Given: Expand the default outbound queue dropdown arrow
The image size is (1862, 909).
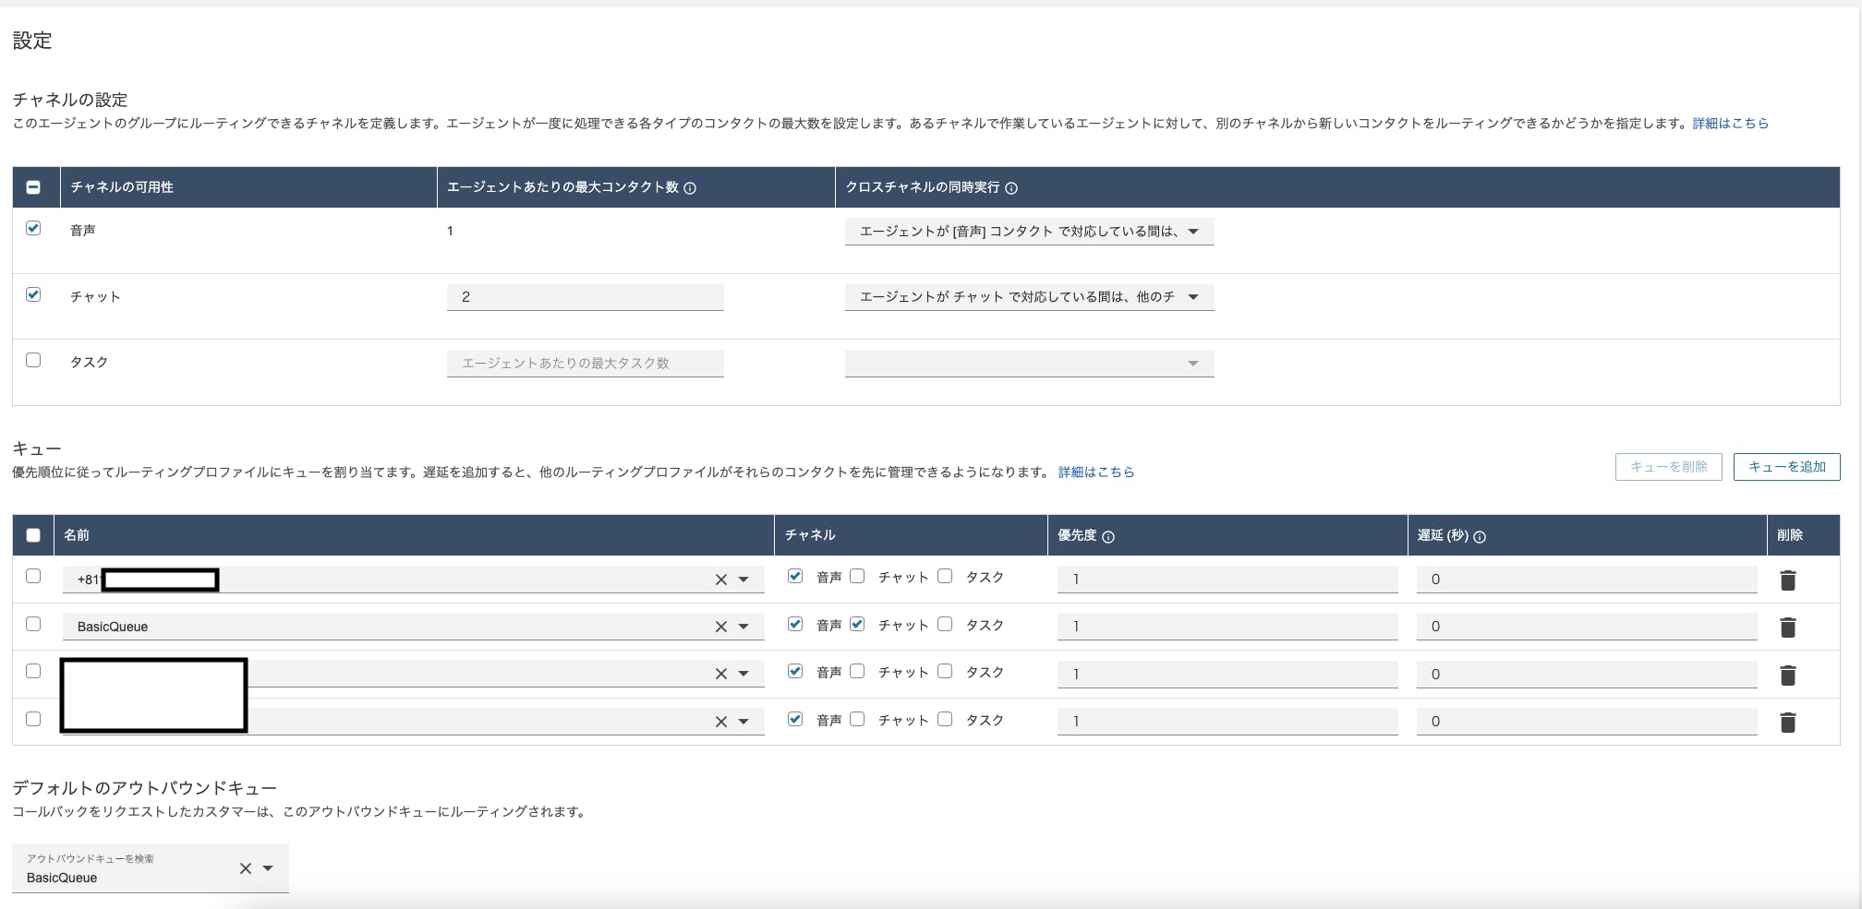Looking at the screenshot, I should coord(268,868).
